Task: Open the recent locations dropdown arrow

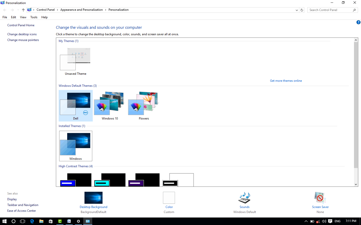Action: coord(18,10)
